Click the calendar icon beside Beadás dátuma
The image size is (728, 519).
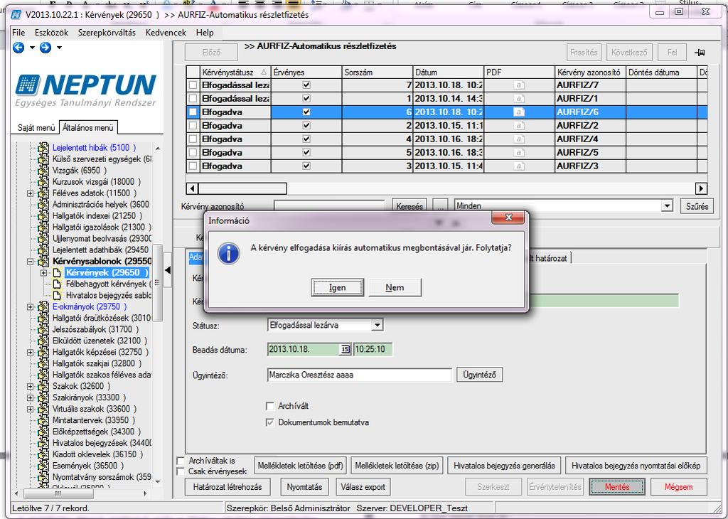(x=345, y=350)
